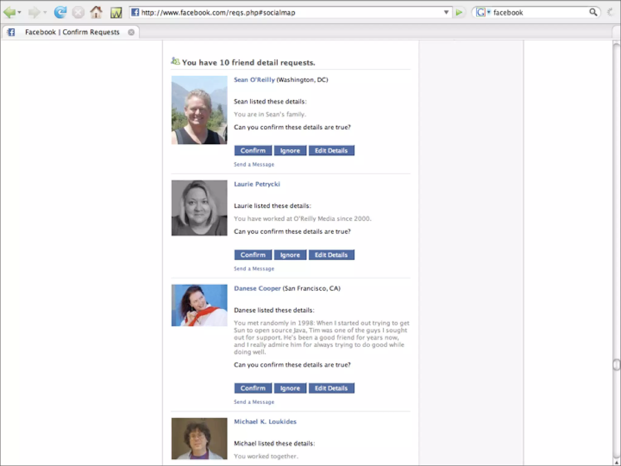Click the activity throbber icon in the toolbar
The image size is (621, 466).
(610, 12)
